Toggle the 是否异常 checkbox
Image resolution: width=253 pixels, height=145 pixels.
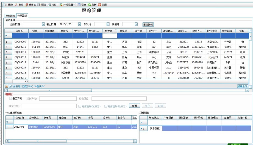coord(10,98)
